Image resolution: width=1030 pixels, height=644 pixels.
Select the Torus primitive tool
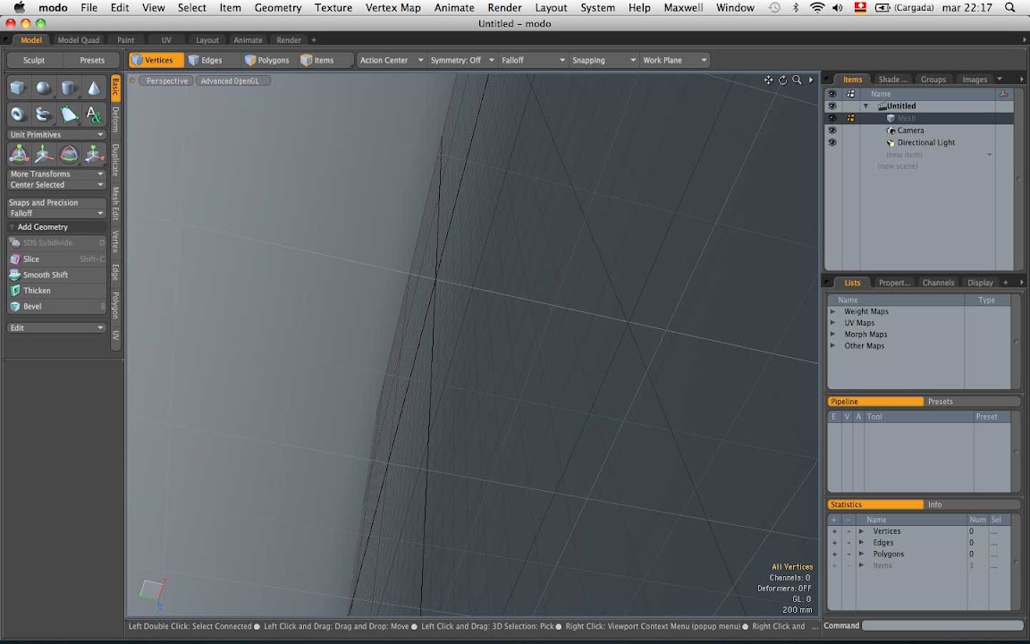point(18,114)
